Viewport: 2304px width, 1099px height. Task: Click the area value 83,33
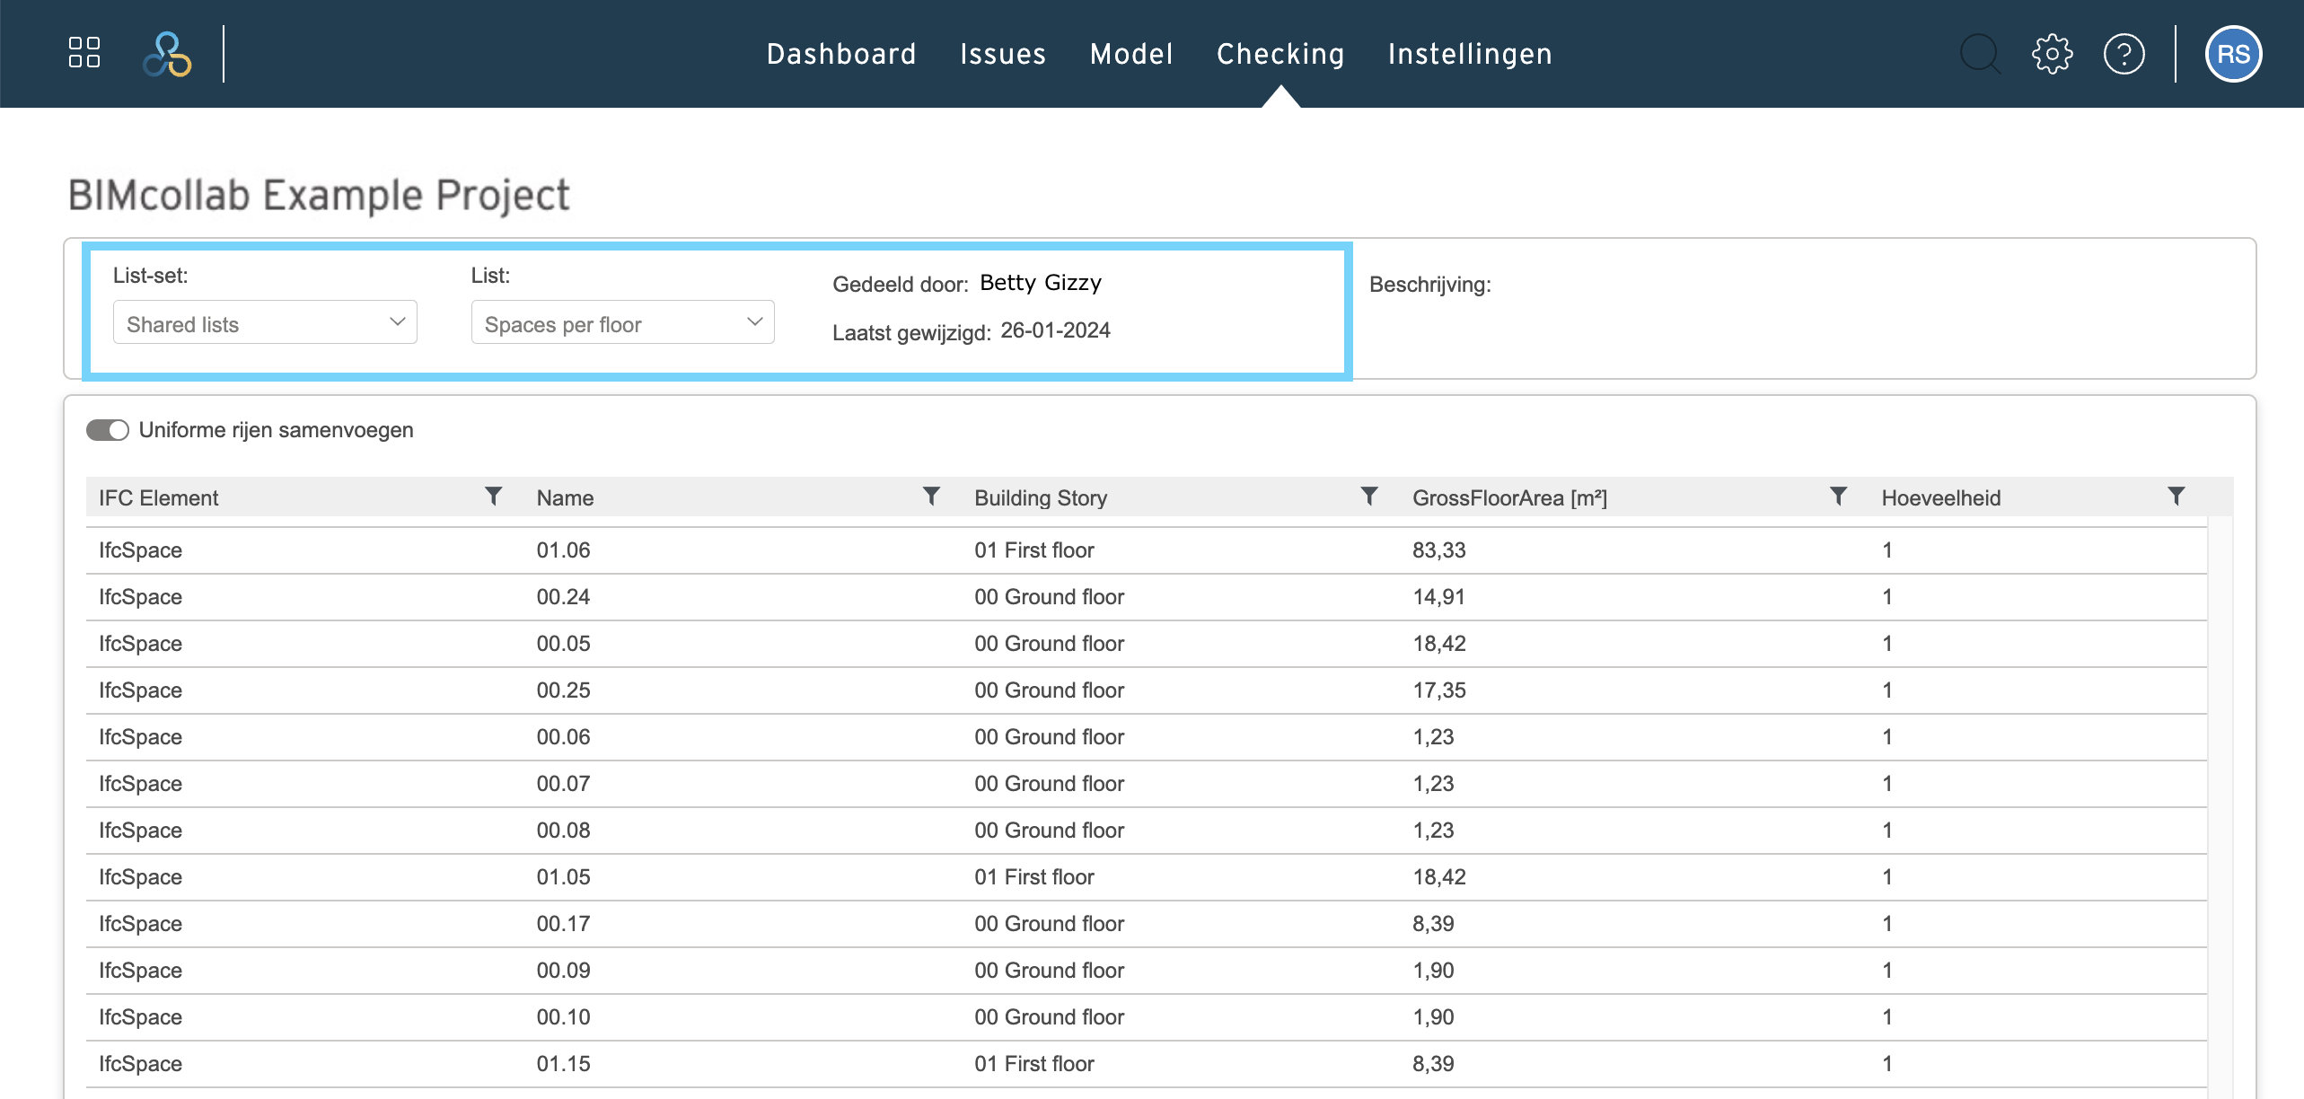point(1438,550)
